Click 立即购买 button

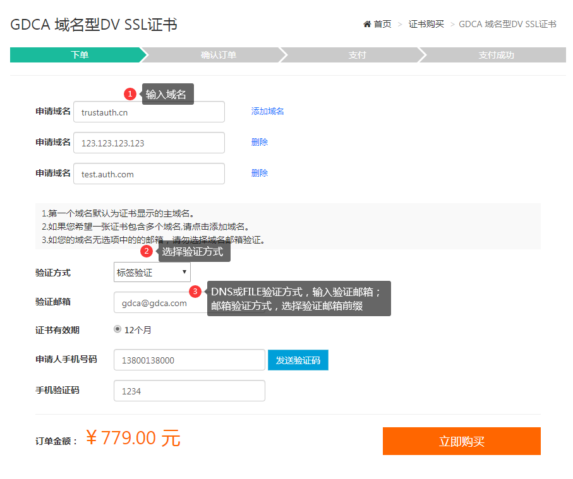(462, 441)
